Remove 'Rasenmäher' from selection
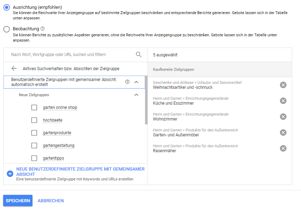Image resolution: width=301 pixels, height=210 pixels. (283, 148)
